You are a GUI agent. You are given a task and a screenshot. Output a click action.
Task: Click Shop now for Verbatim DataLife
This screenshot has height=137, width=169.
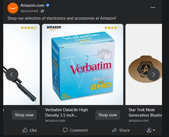(x=107, y=115)
